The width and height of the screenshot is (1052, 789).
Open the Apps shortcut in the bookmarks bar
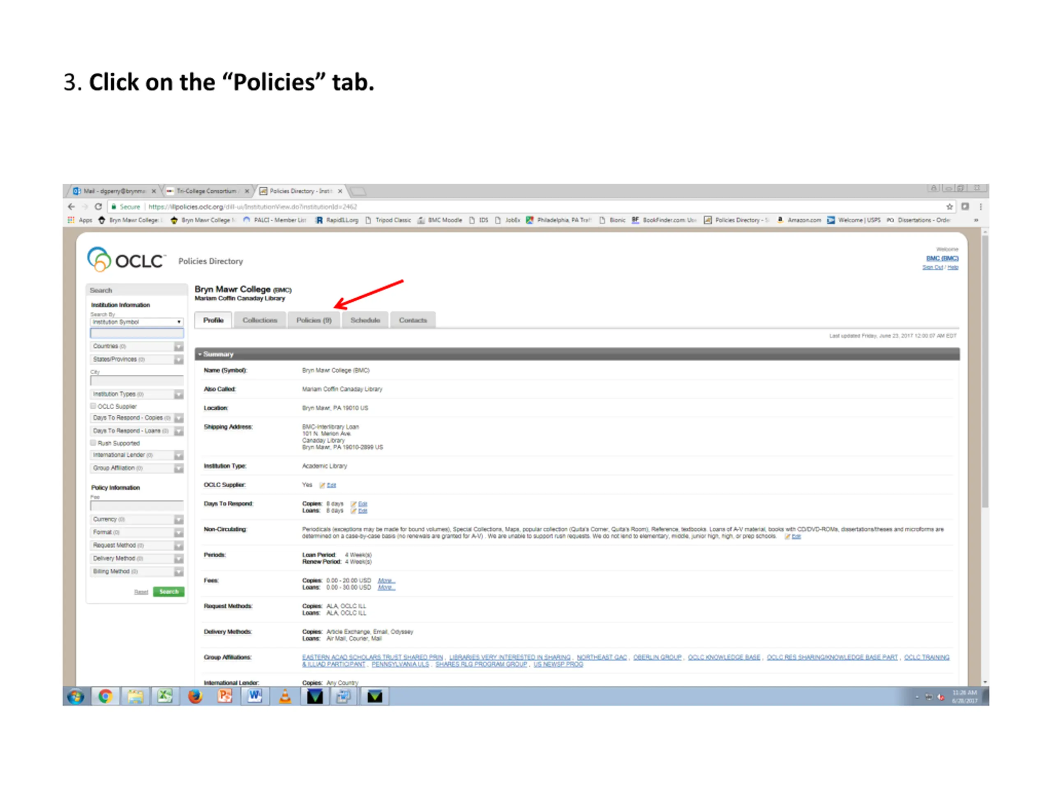coord(80,220)
